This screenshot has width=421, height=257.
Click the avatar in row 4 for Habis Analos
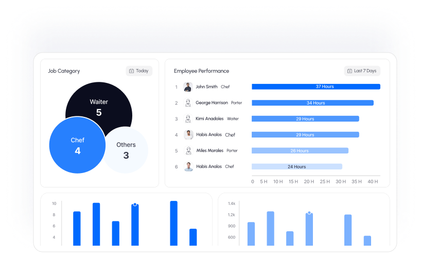(x=188, y=135)
